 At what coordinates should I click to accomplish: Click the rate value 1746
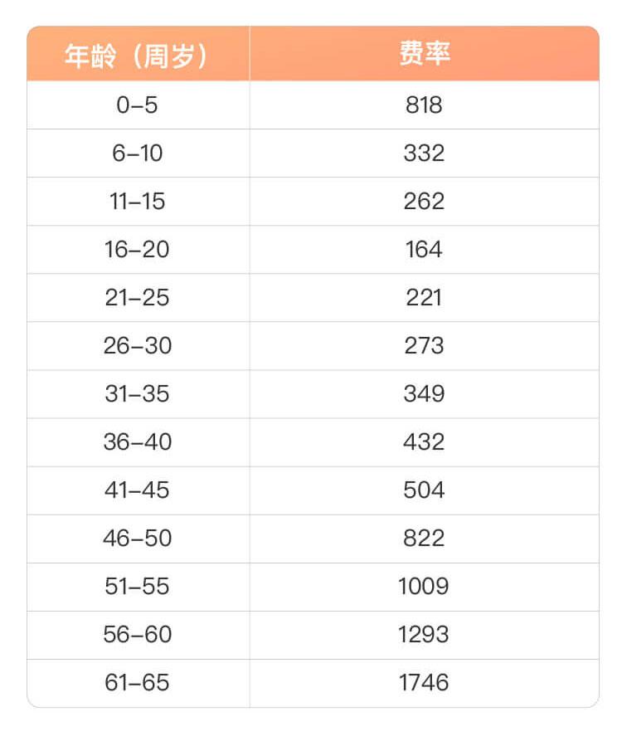pyautogui.click(x=424, y=683)
